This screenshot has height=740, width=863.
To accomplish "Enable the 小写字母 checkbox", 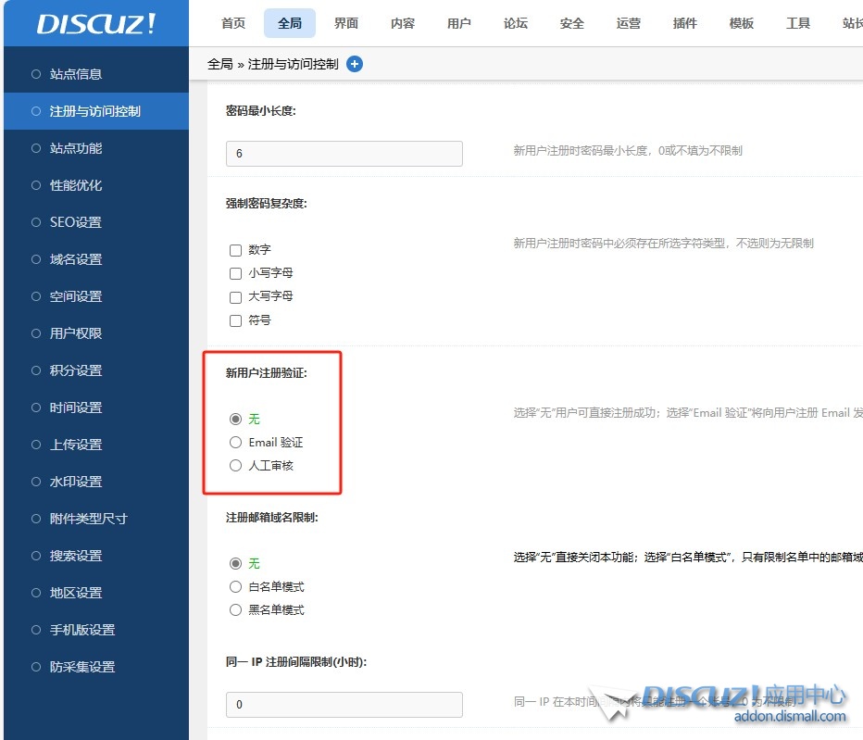I will coord(235,273).
